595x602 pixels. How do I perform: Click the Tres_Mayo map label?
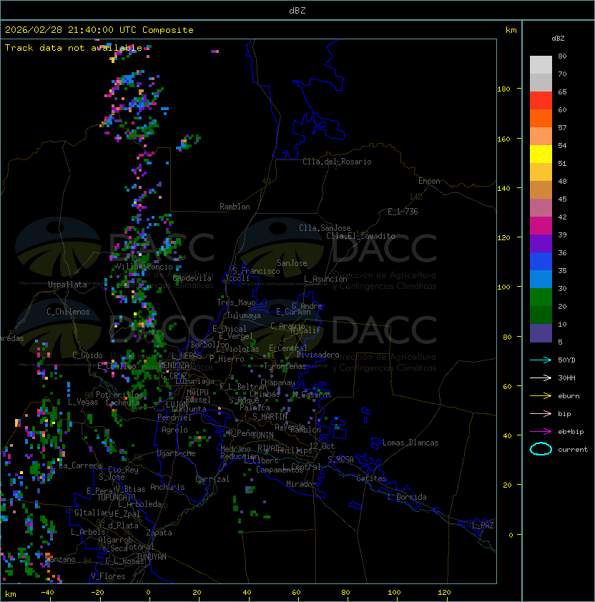coord(236,302)
